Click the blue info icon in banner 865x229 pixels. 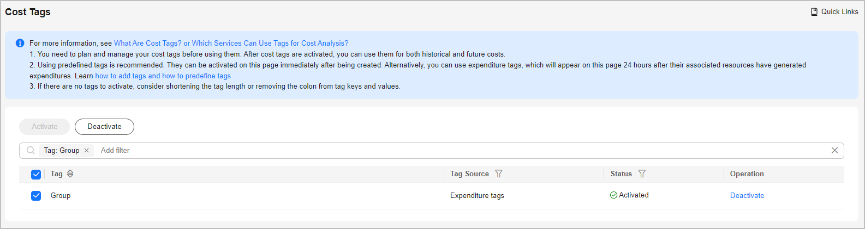click(20, 43)
